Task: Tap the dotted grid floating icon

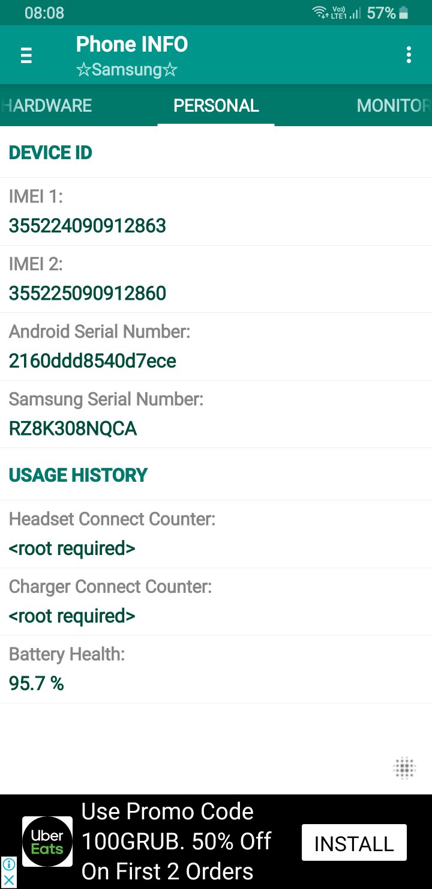Action: tap(404, 767)
